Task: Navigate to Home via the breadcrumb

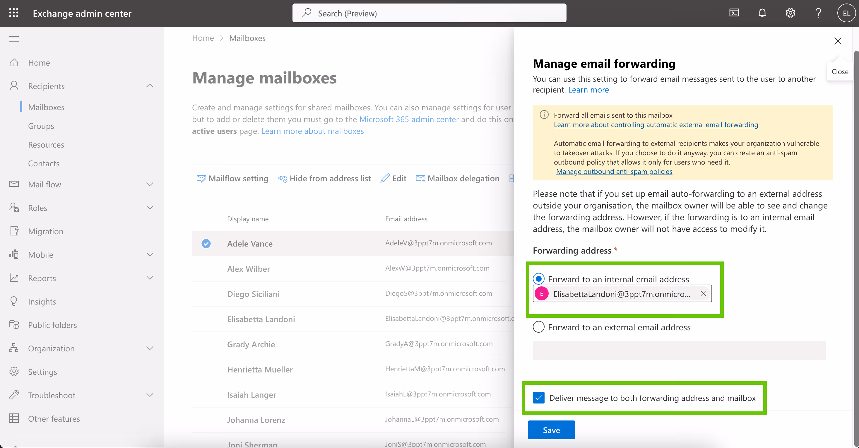Action: pos(203,38)
